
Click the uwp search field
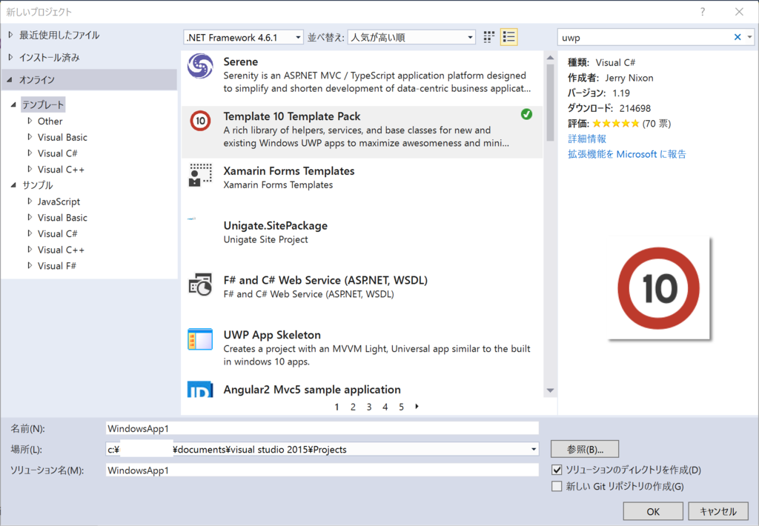point(645,37)
